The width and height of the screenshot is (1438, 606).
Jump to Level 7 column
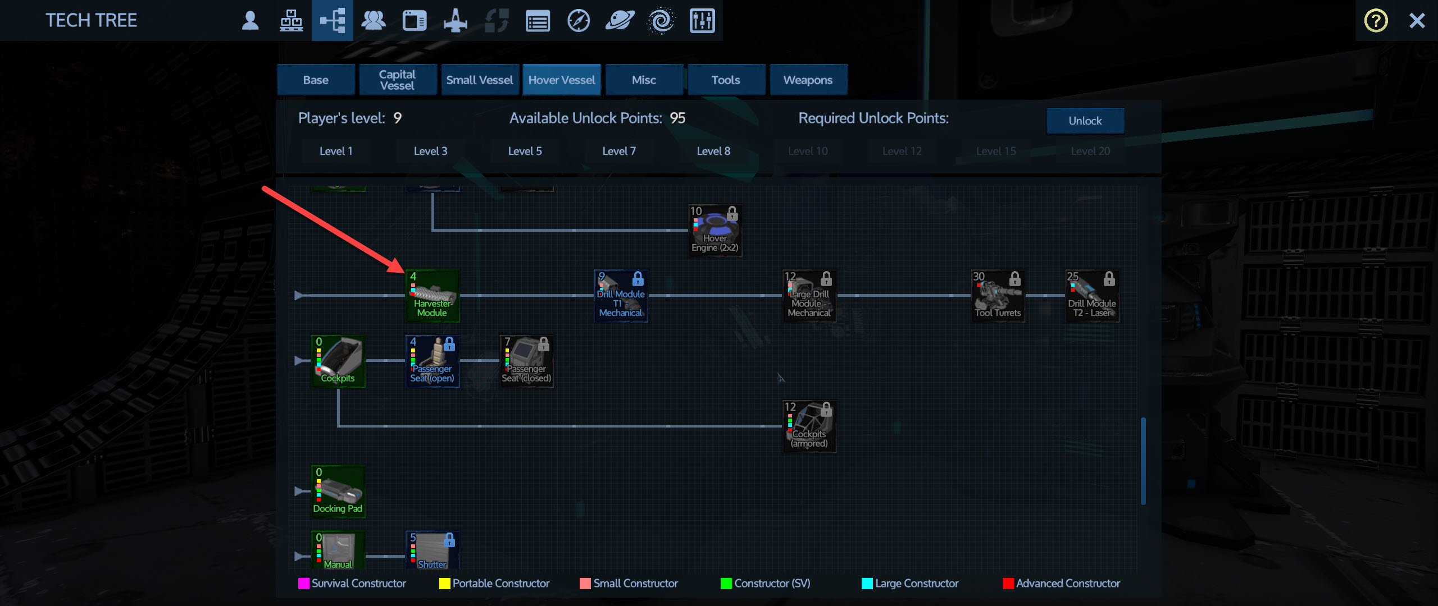pyautogui.click(x=619, y=151)
